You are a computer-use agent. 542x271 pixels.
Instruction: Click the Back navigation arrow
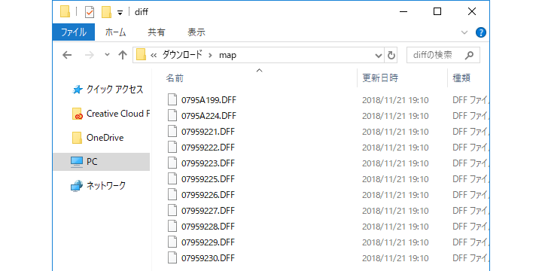(x=67, y=55)
